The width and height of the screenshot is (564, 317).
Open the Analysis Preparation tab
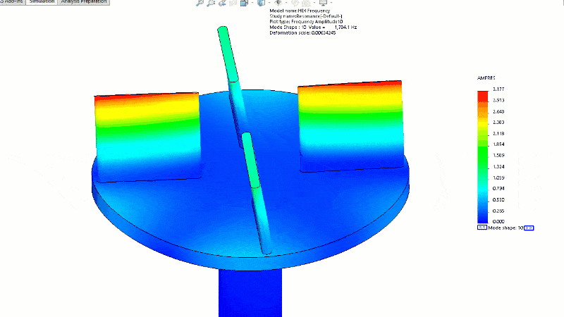point(84,2)
